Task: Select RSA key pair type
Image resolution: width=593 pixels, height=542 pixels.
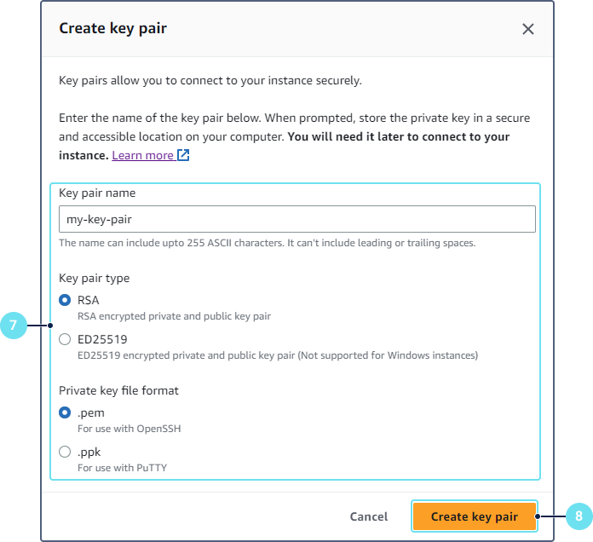Action: click(x=65, y=300)
